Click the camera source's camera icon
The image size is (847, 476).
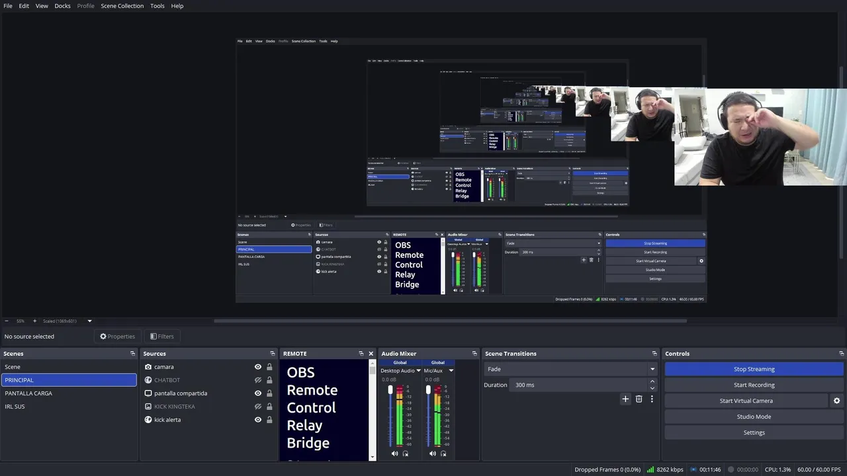pyautogui.click(x=148, y=367)
